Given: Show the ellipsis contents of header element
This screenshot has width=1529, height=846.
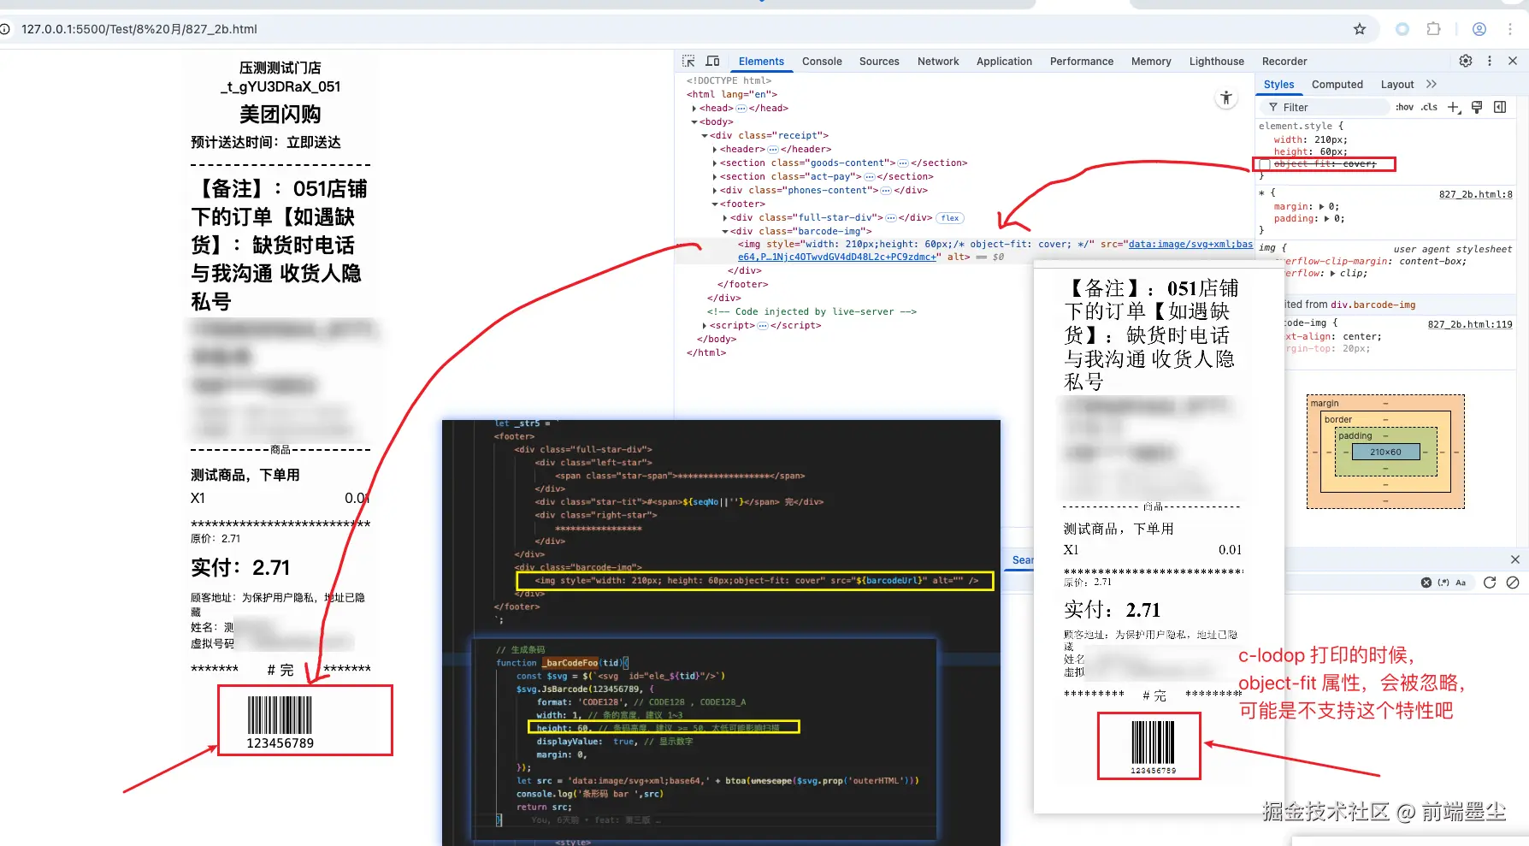Looking at the screenshot, I should (773, 150).
